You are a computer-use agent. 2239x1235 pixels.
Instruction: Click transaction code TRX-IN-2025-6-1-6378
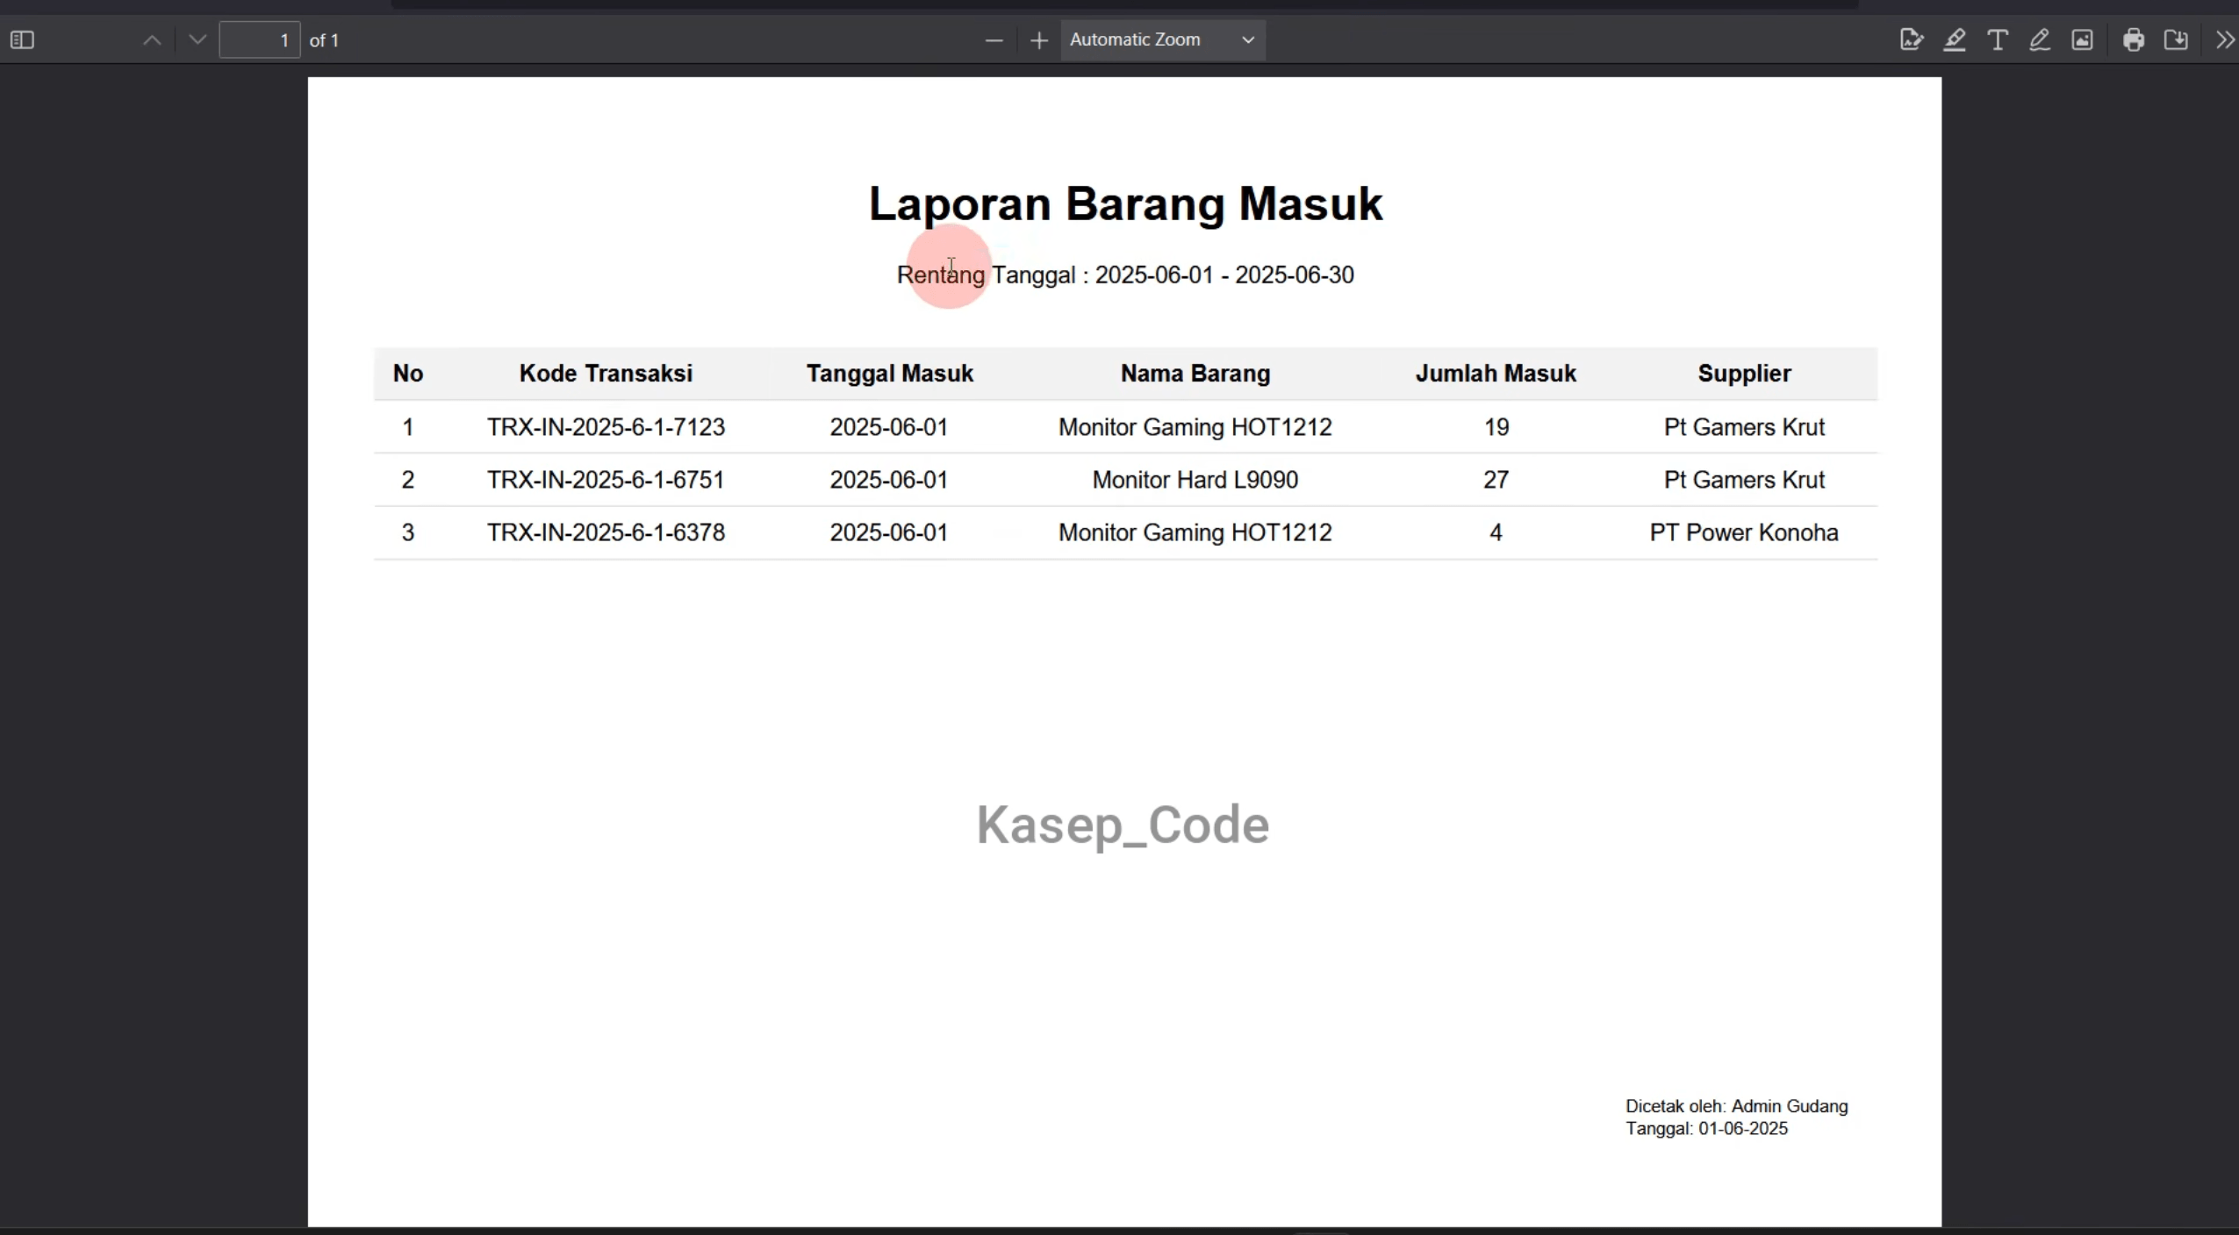click(606, 532)
